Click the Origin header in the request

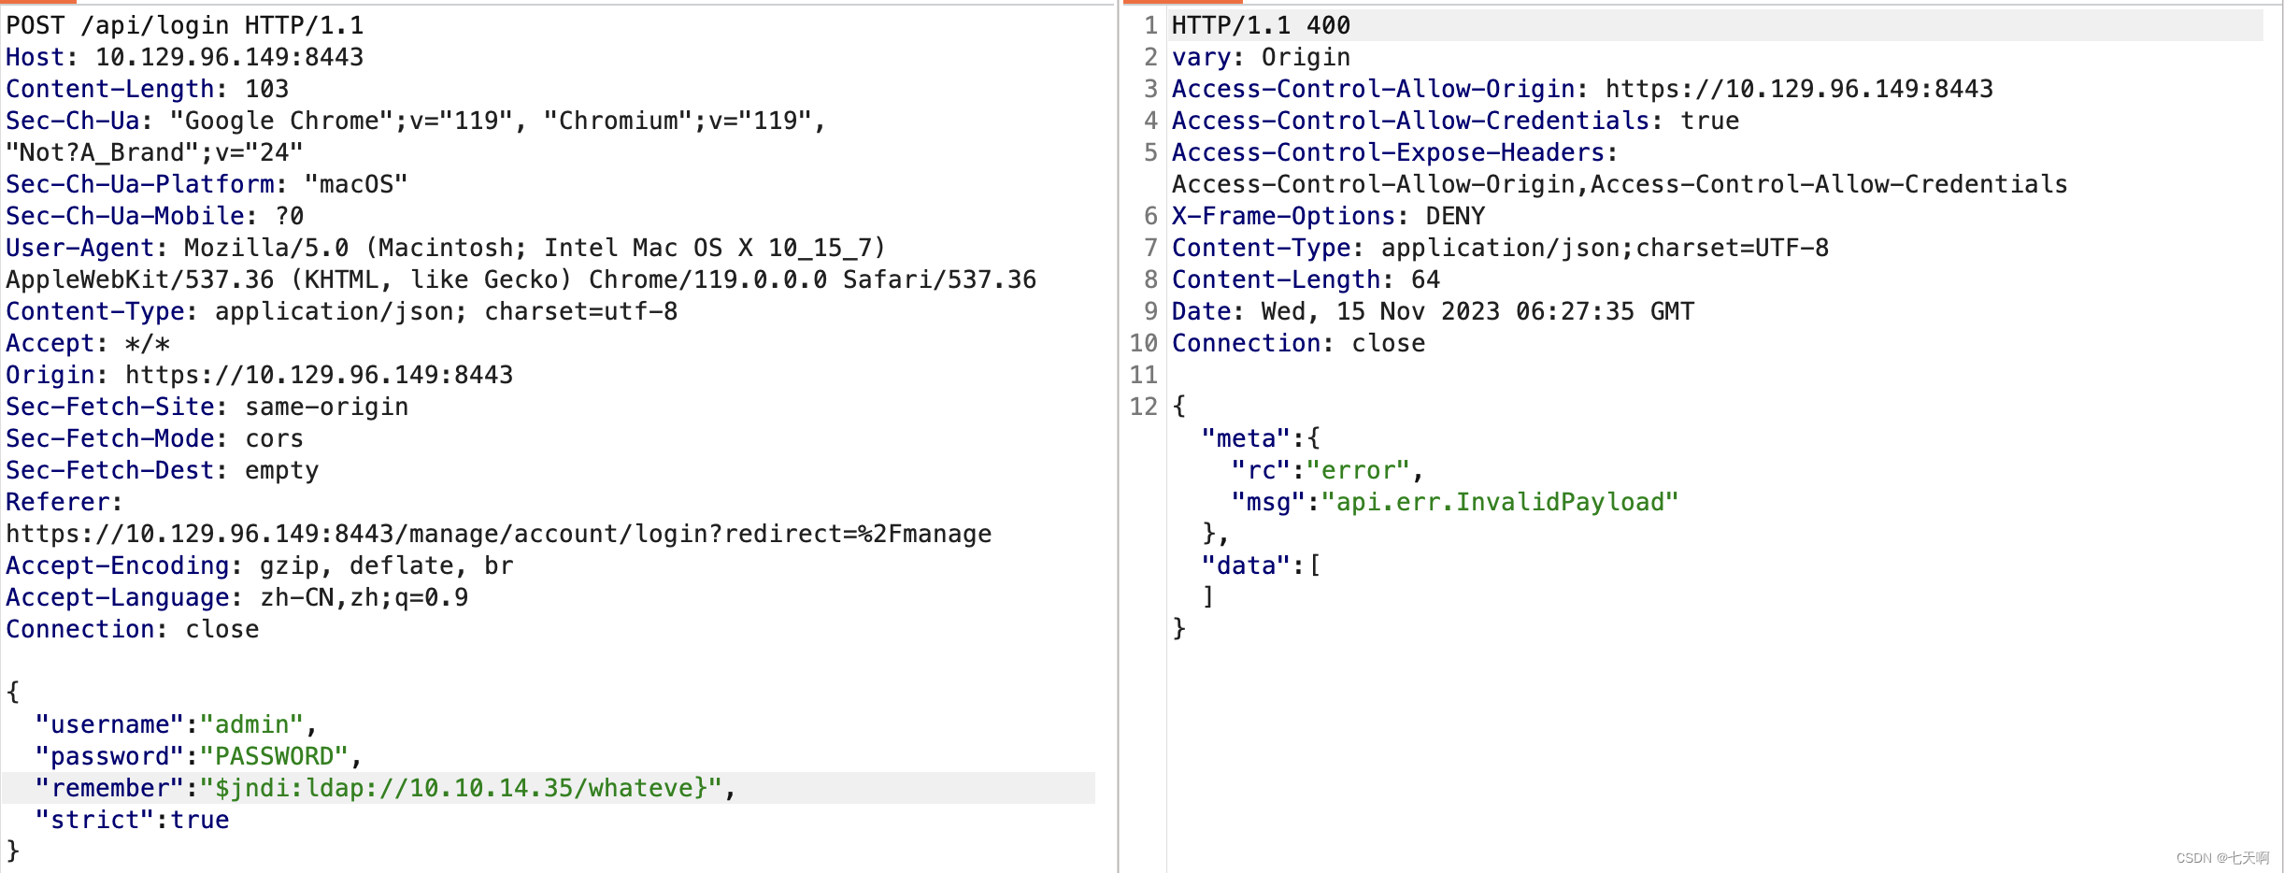(260, 375)
